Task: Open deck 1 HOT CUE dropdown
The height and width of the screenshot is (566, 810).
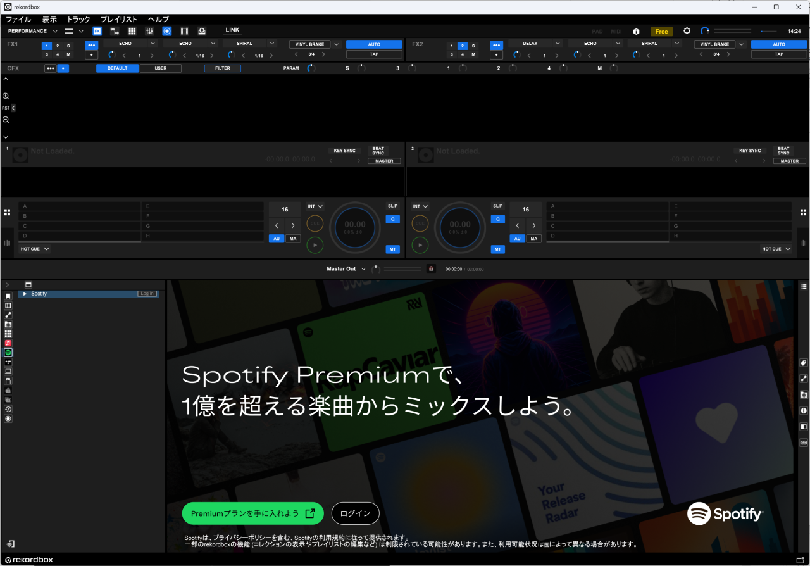Action: click(35, 249)
